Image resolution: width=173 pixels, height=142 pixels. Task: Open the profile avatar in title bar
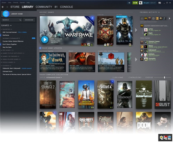[x=140, y=3]
